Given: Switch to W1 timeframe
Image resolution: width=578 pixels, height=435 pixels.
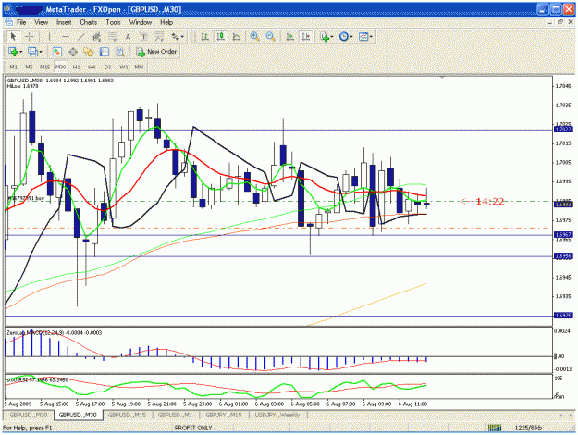Looking at the screenshot, I should 124,68.
